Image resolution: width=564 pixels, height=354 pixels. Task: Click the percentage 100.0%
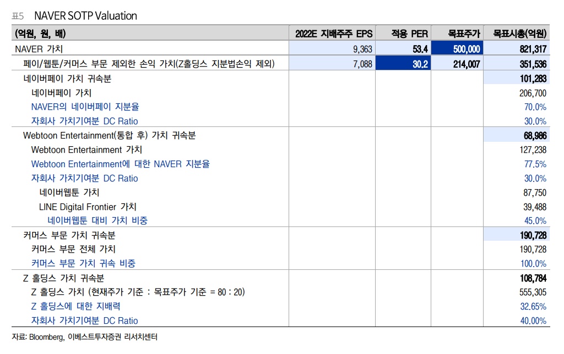pyautogui.click(x=533, y=263)
